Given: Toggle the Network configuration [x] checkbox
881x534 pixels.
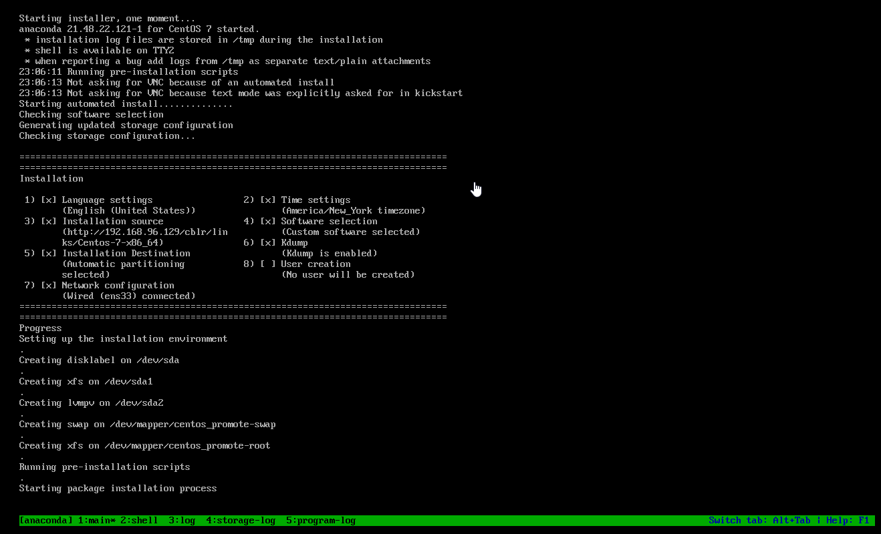Looking at the screenshot, I should 49,285.
